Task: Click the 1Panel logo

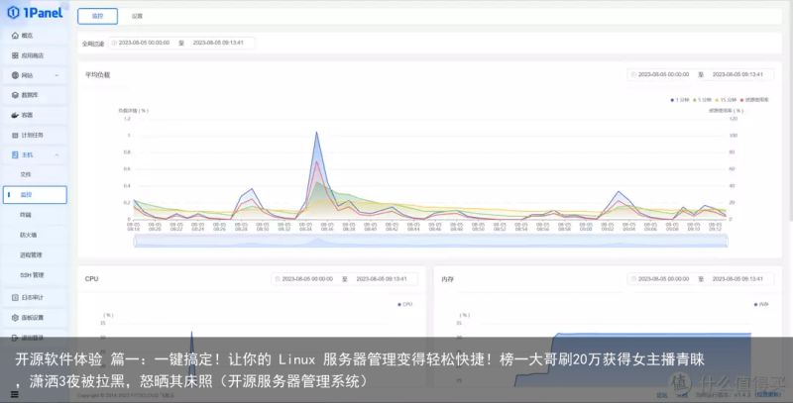Action: pyautogui.click(x=36, y=13)
